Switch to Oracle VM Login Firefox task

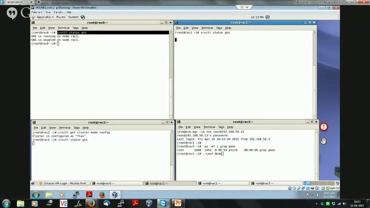[x=64, y=183]
